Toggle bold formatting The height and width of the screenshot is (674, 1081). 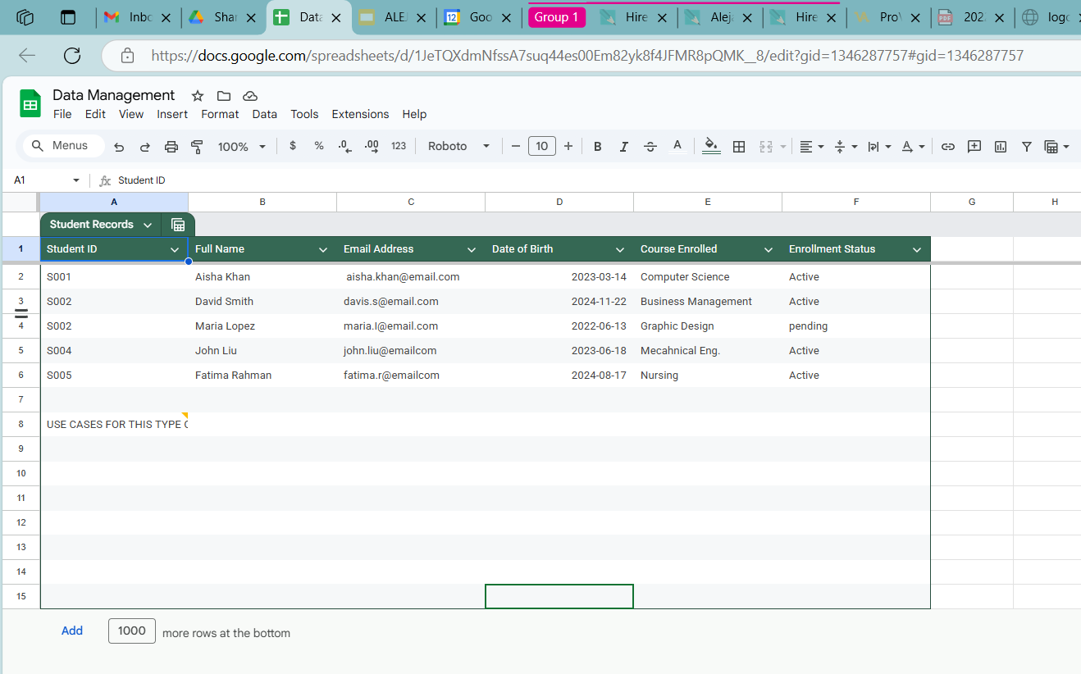[x=597, y=147]
